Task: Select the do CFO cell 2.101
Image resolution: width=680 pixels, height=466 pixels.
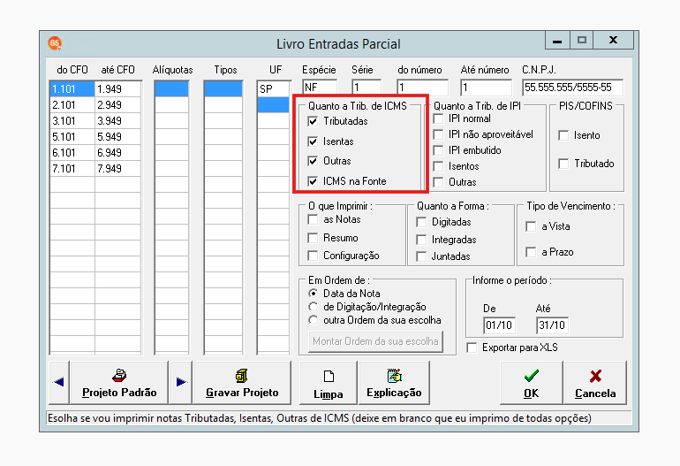Action: coord(72,105)
